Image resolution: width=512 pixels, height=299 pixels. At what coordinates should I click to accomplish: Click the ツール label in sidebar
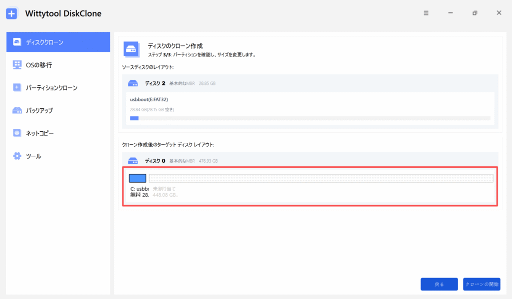pos(33,156)
